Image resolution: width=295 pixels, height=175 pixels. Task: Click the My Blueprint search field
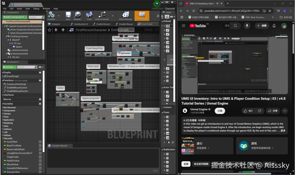coord(27,67)
